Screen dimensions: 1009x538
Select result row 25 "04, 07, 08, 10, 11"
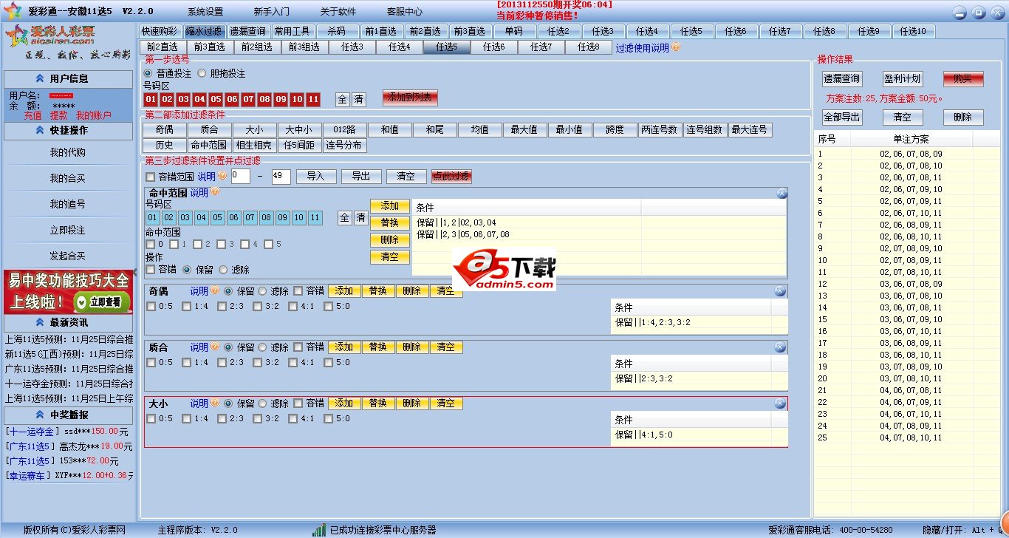click(x=906, y=437)
